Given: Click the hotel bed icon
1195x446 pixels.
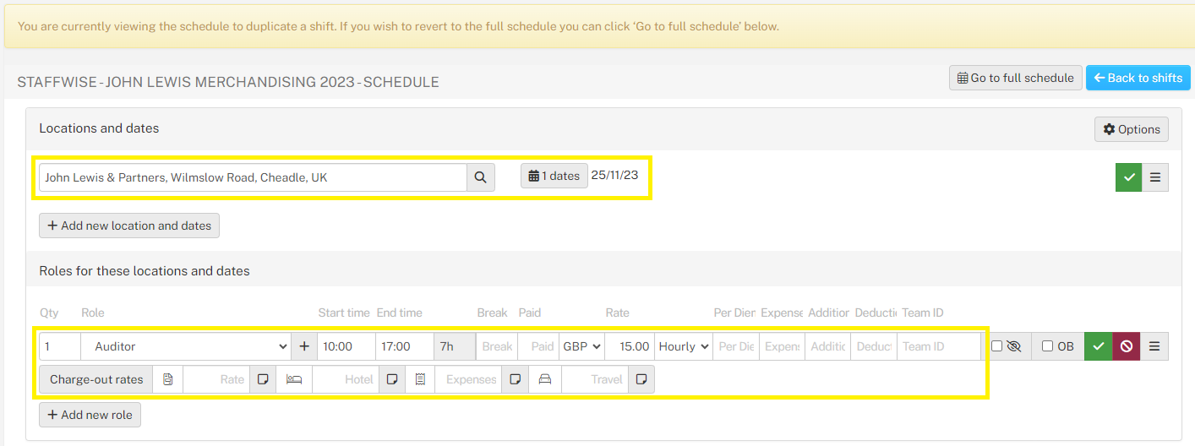Looking at the screenshot, I should [294, 379].
